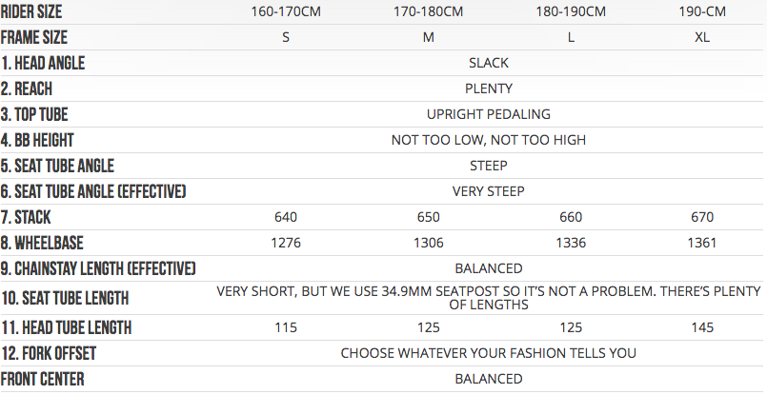
Task: Click the Front Center row label
Action: click(x=42, y=379)
